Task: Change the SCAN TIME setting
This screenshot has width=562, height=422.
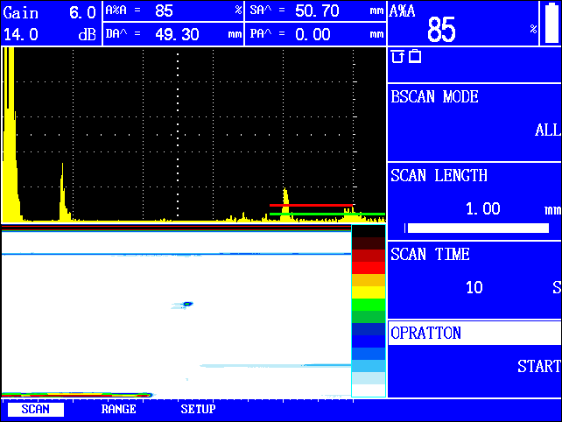Action: click(x=474, y=271)
